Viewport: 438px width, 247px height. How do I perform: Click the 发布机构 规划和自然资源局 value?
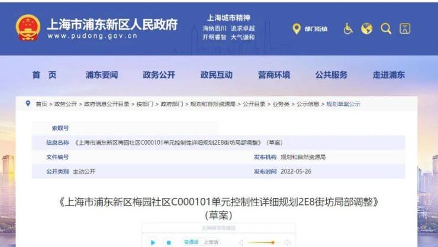click(x=303, y=157)
